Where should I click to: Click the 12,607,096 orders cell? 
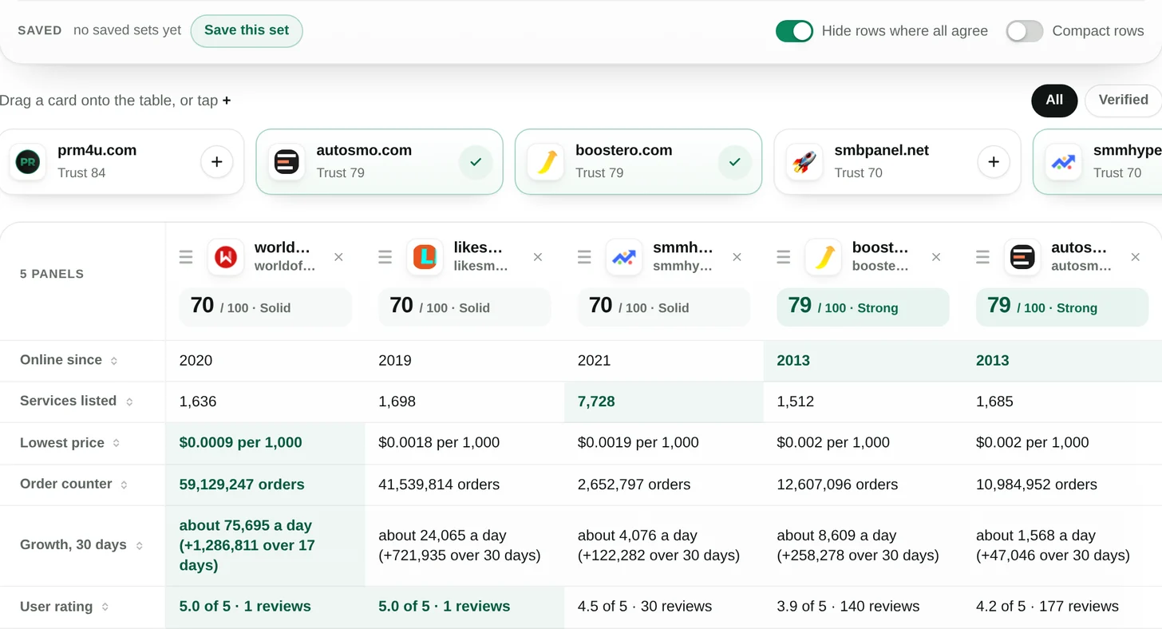point(863,485)
